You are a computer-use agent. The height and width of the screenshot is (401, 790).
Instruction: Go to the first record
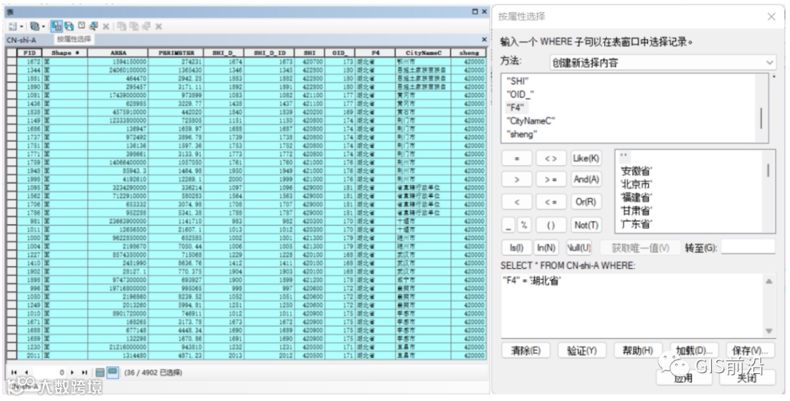tap(14, 373)
